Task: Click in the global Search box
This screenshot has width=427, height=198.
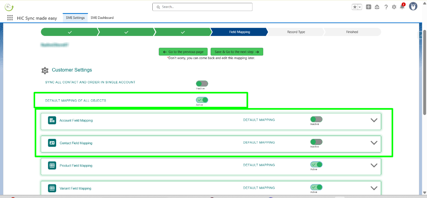Action: (202, 7)
